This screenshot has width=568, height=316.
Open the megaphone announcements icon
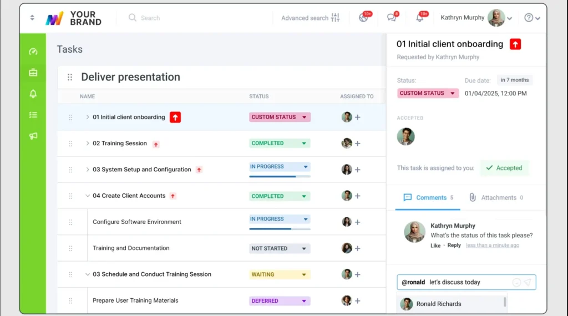tap(33, 136)
